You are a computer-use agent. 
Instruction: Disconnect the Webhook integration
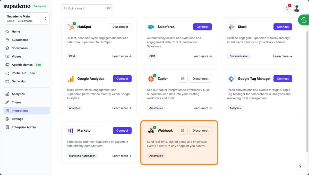201,131
